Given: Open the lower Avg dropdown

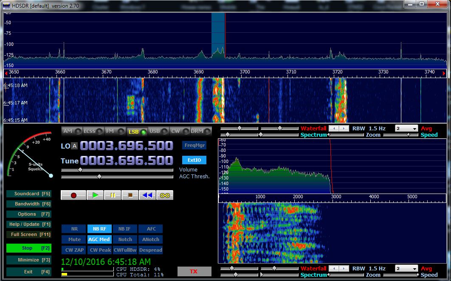Looking at the screenshot, I should tap(406, 269).
